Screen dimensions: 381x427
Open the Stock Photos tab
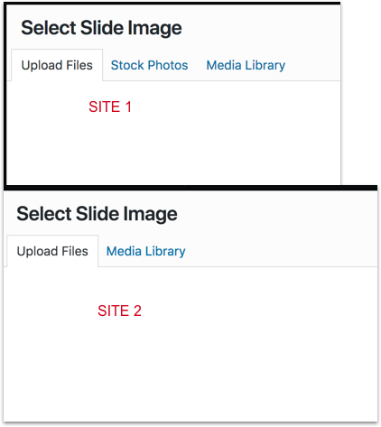click(x=149, y=65)
